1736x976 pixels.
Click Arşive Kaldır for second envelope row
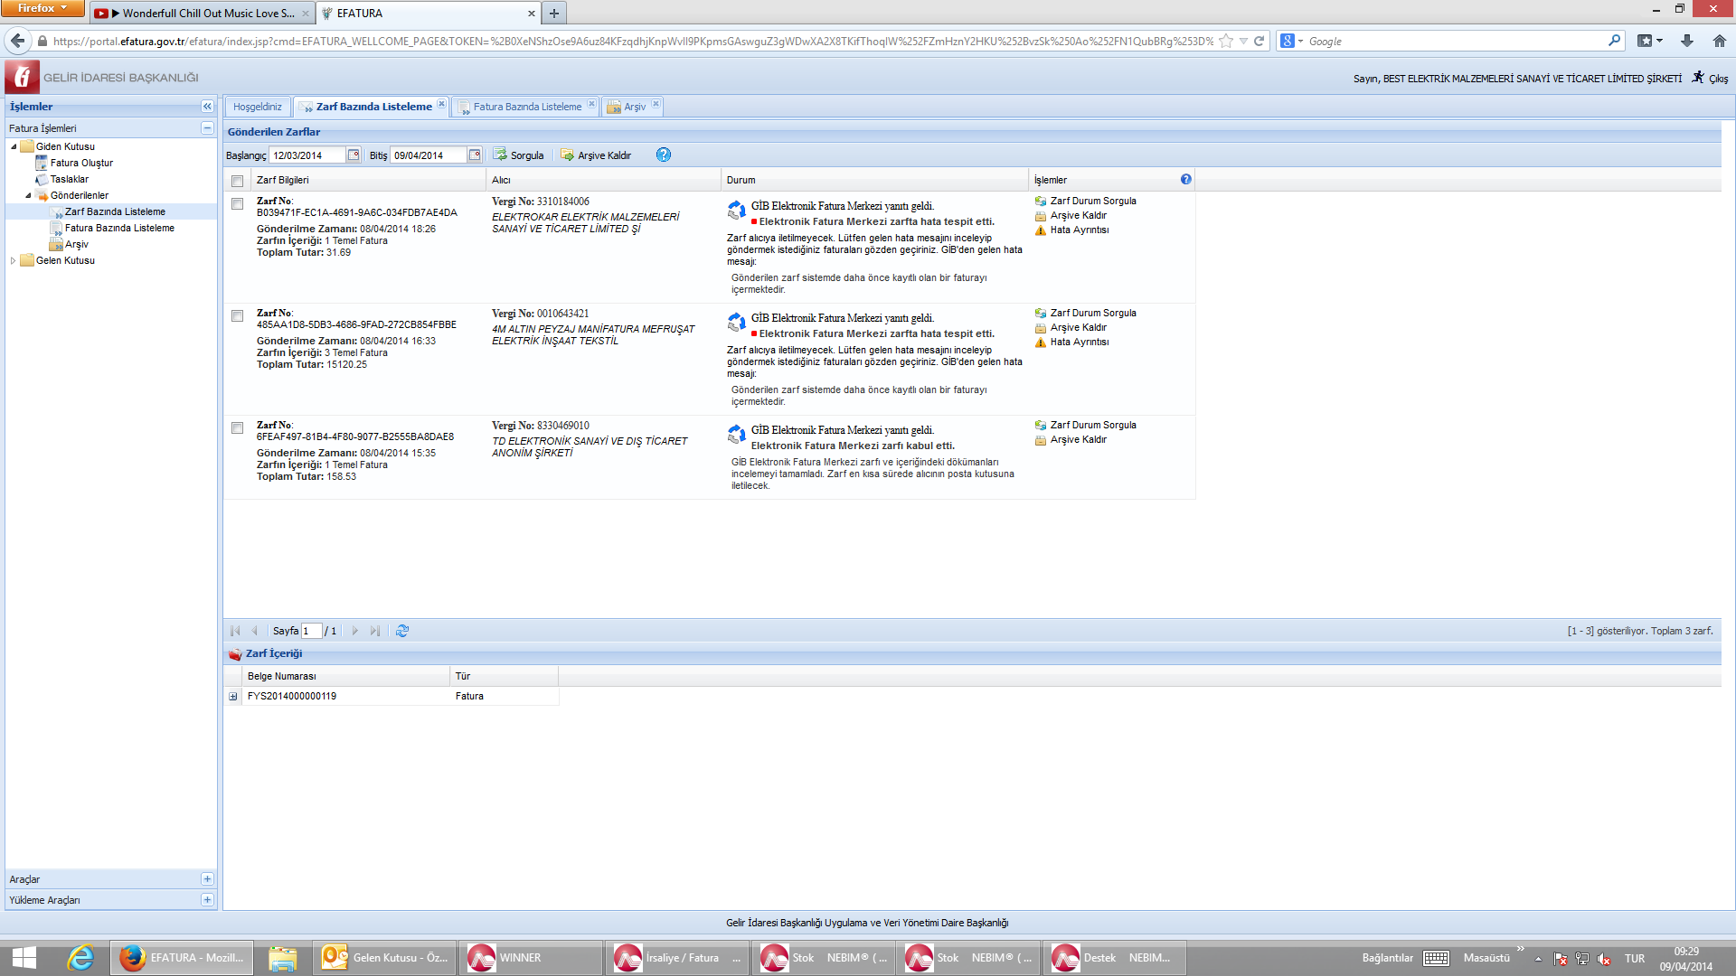(1078, 327)
